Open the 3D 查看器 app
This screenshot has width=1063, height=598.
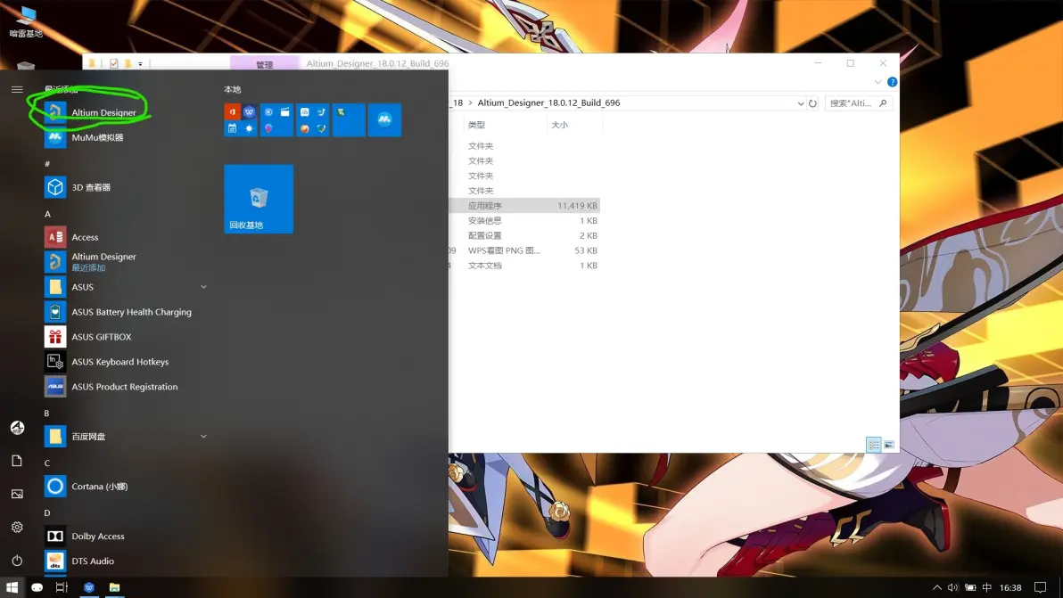coord(91,187)
